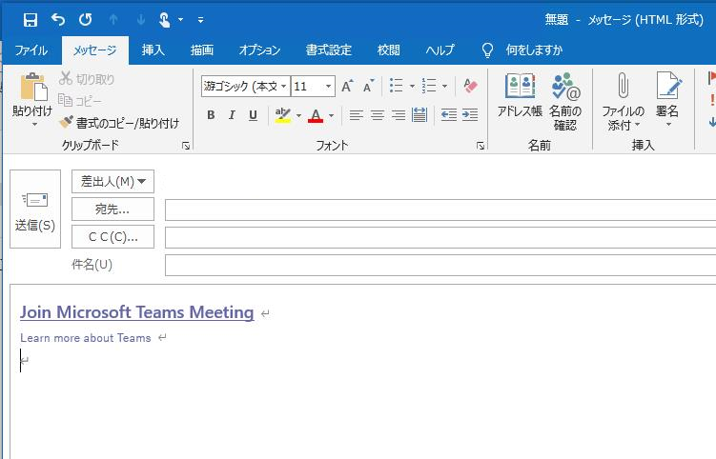This screenshot has width=716, height=459.
Task: Expand the numbered list style arrow
Action: [x=444, y=86]
